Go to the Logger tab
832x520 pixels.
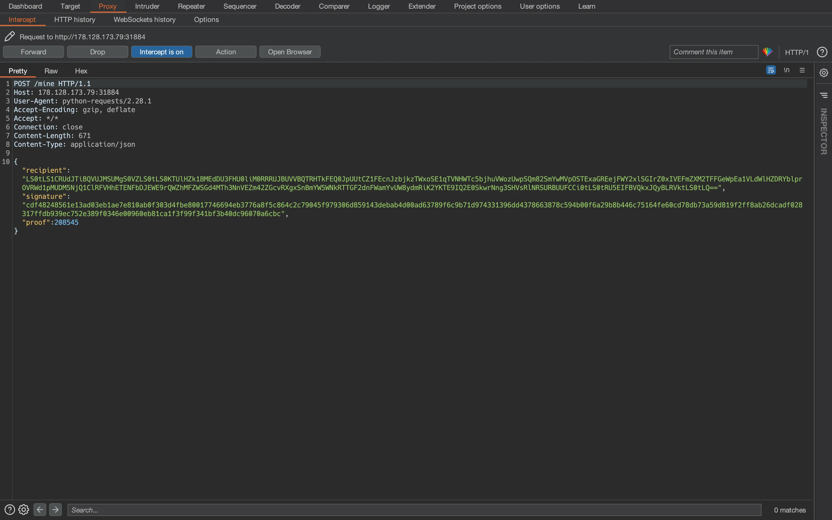point(379,6)
